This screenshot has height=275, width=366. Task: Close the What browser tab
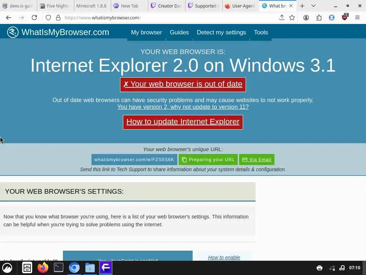coord(291,6)
